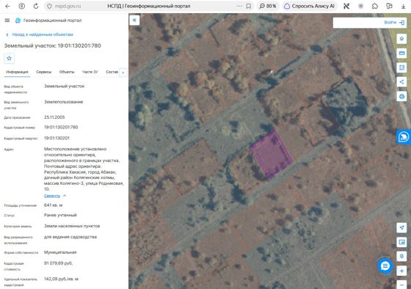The width and height of the screenshot is (411, 289).
Task: Bookmark this page in browser
Action: coord(249,6)
